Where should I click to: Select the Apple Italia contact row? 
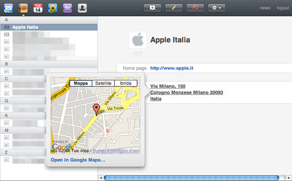click(x=49, y=27)
